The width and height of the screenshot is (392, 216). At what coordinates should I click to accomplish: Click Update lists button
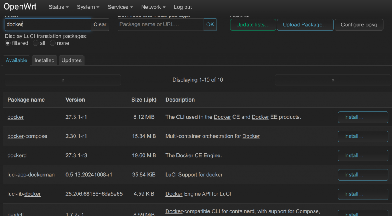253,25
